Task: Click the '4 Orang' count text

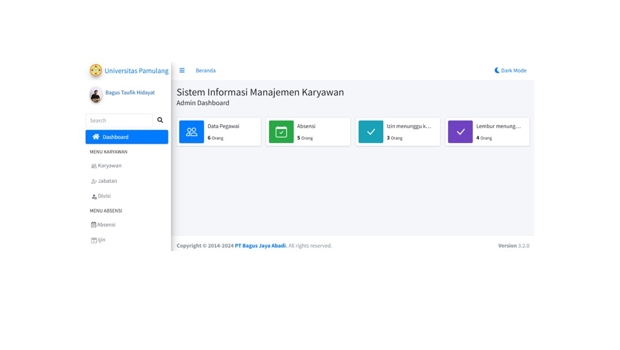Action: 484,138
